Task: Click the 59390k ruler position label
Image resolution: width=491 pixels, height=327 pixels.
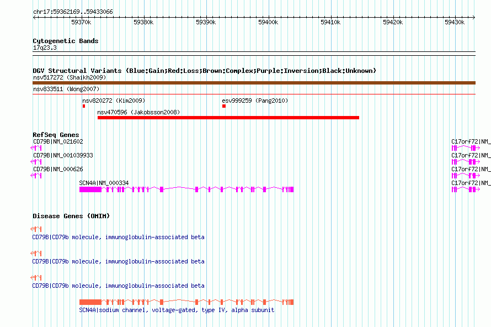Action: [x=206, y=22]
